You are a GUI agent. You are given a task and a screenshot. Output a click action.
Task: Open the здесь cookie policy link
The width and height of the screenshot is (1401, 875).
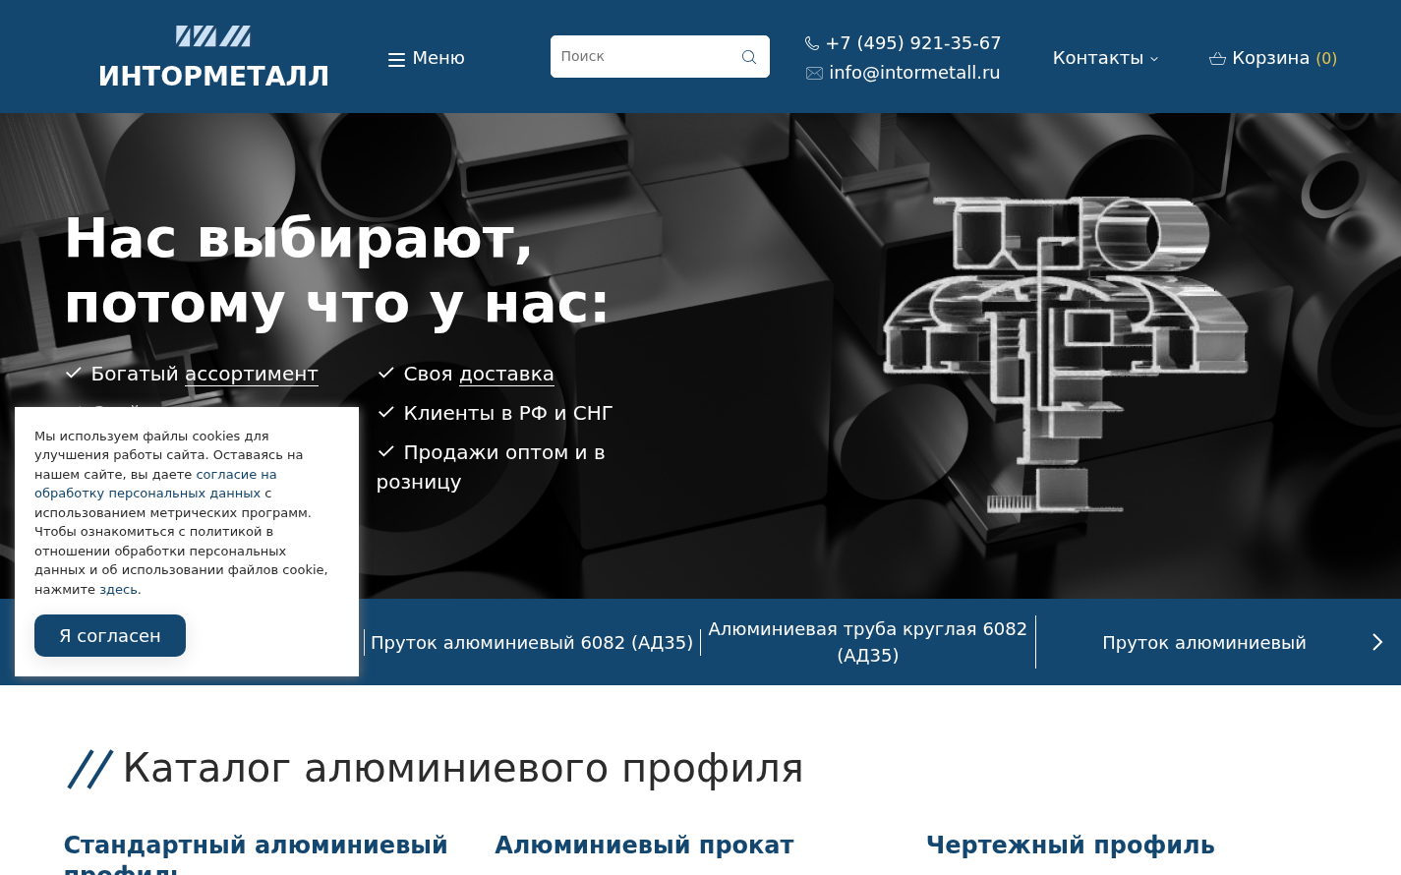click(120, 590)
